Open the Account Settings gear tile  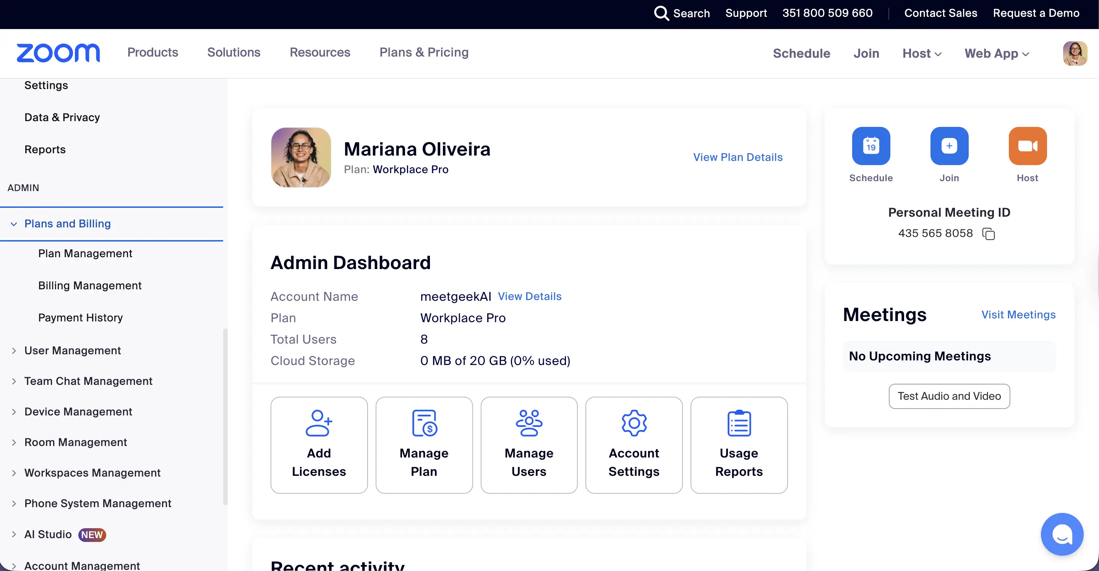634,445
